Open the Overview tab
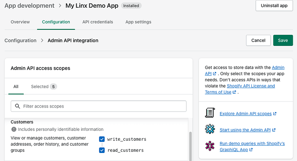Image resolution: width=297 pixels, height=161 pixels. [x=20, y=22]
